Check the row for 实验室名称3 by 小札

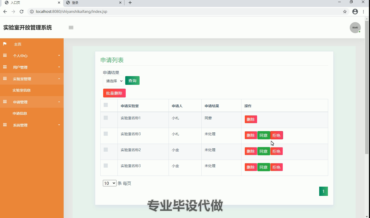[x=106, y=134]
